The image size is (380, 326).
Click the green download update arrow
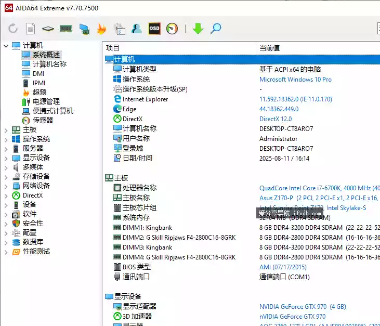[198, 29]
